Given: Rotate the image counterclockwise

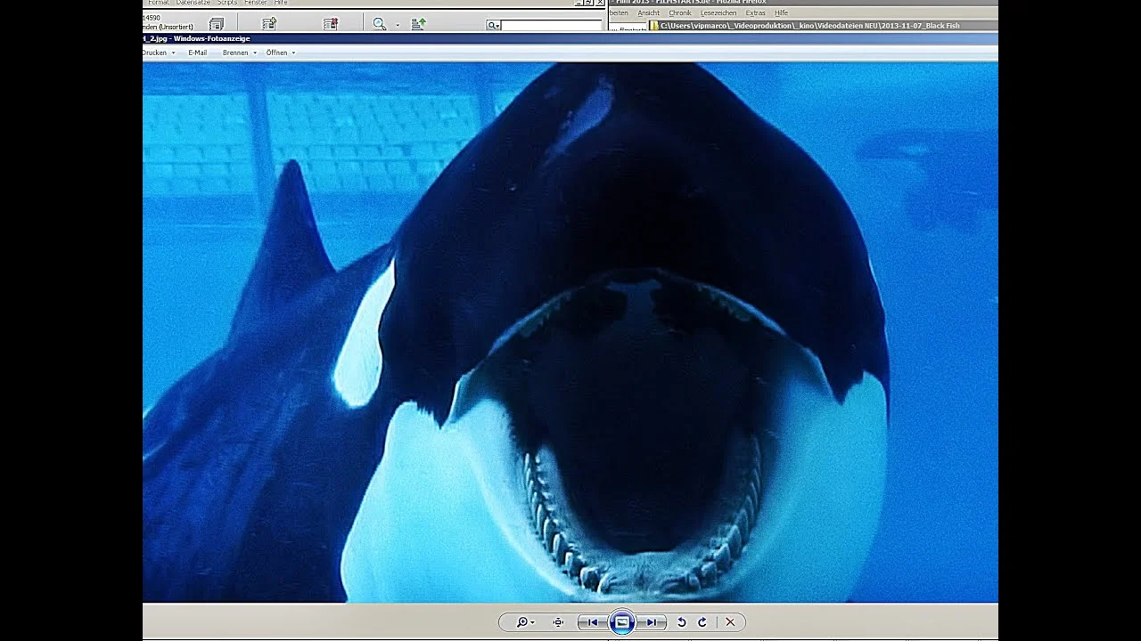Looking at the screenshot, I should [682, 622].
